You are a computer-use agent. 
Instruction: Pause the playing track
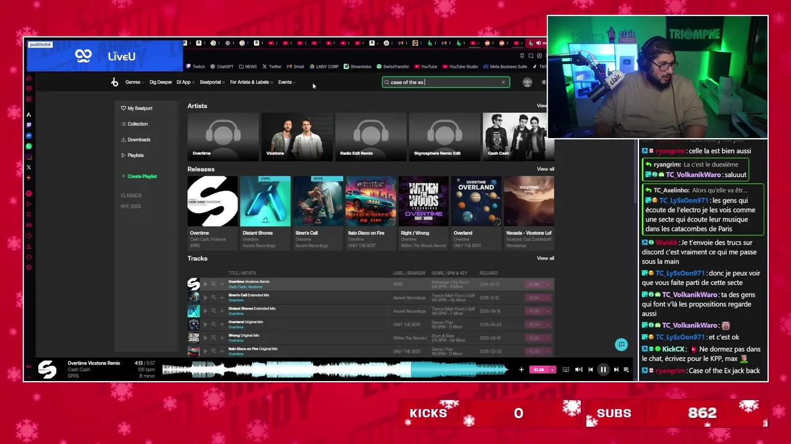pyautogui.click(x=603, y=369)
